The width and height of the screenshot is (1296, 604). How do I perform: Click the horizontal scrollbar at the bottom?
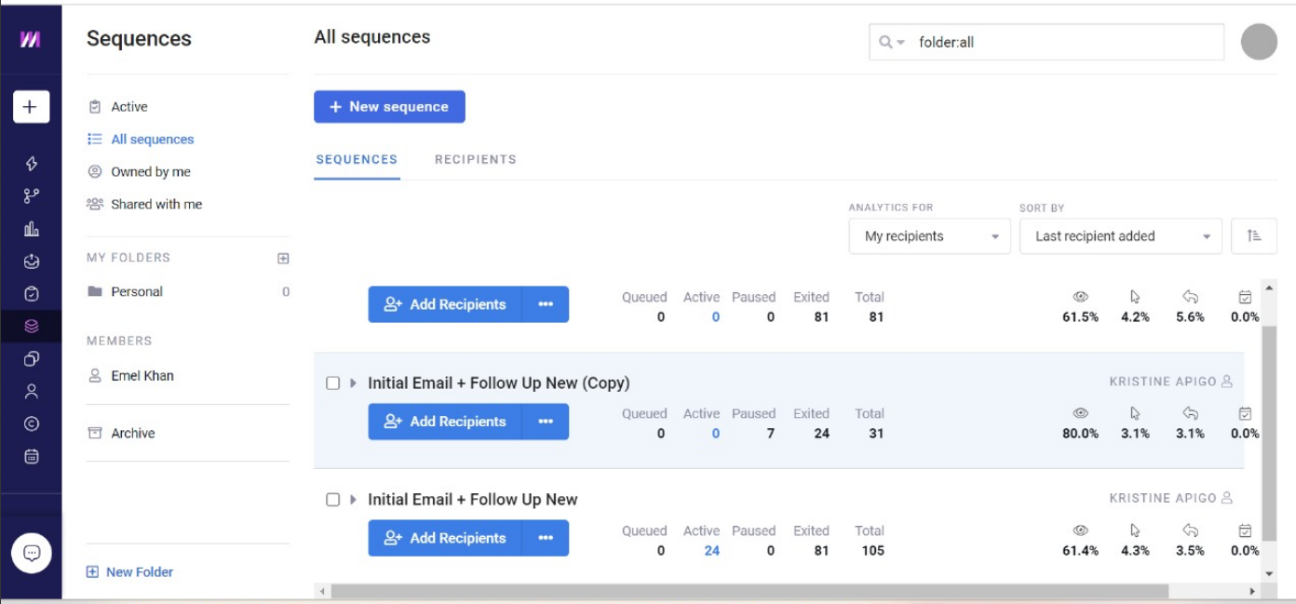coord(749,591)
